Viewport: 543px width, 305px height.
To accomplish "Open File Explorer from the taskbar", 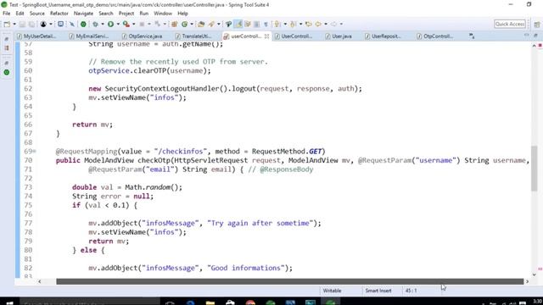I will [210, 302].
